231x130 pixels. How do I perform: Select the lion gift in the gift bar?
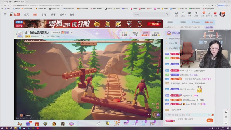tap(54, 124)
